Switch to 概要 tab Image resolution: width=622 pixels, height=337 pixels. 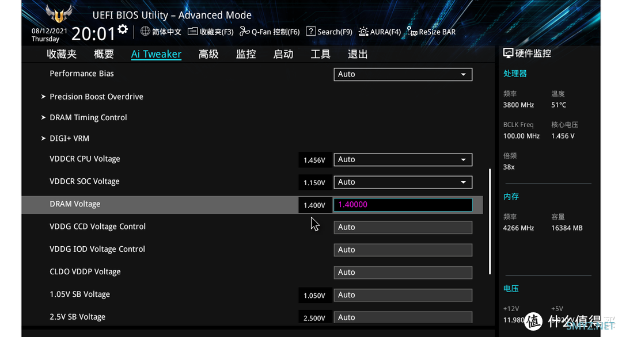tap(104, 54)
